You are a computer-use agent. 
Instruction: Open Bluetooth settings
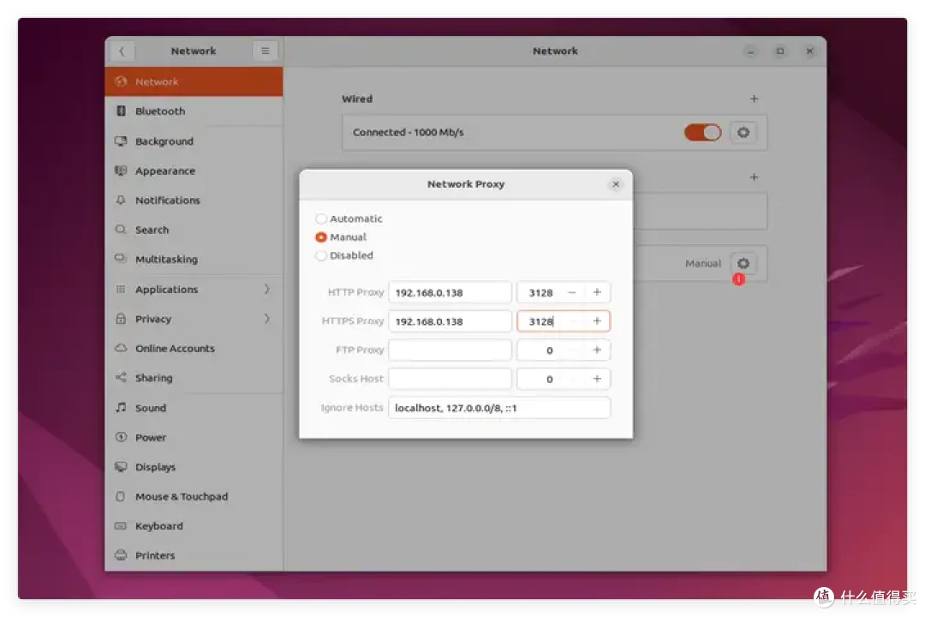point(194,111)
